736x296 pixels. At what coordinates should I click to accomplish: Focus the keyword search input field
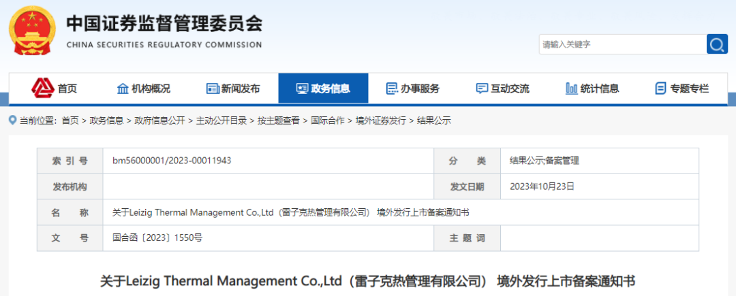622,44
